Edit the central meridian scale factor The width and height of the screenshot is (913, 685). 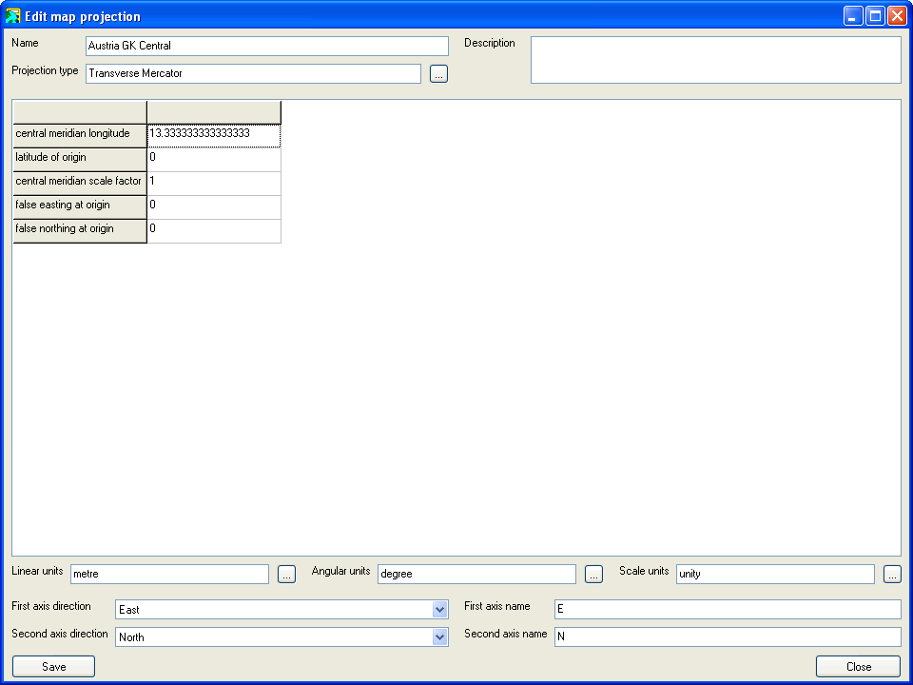coord(213,182)
